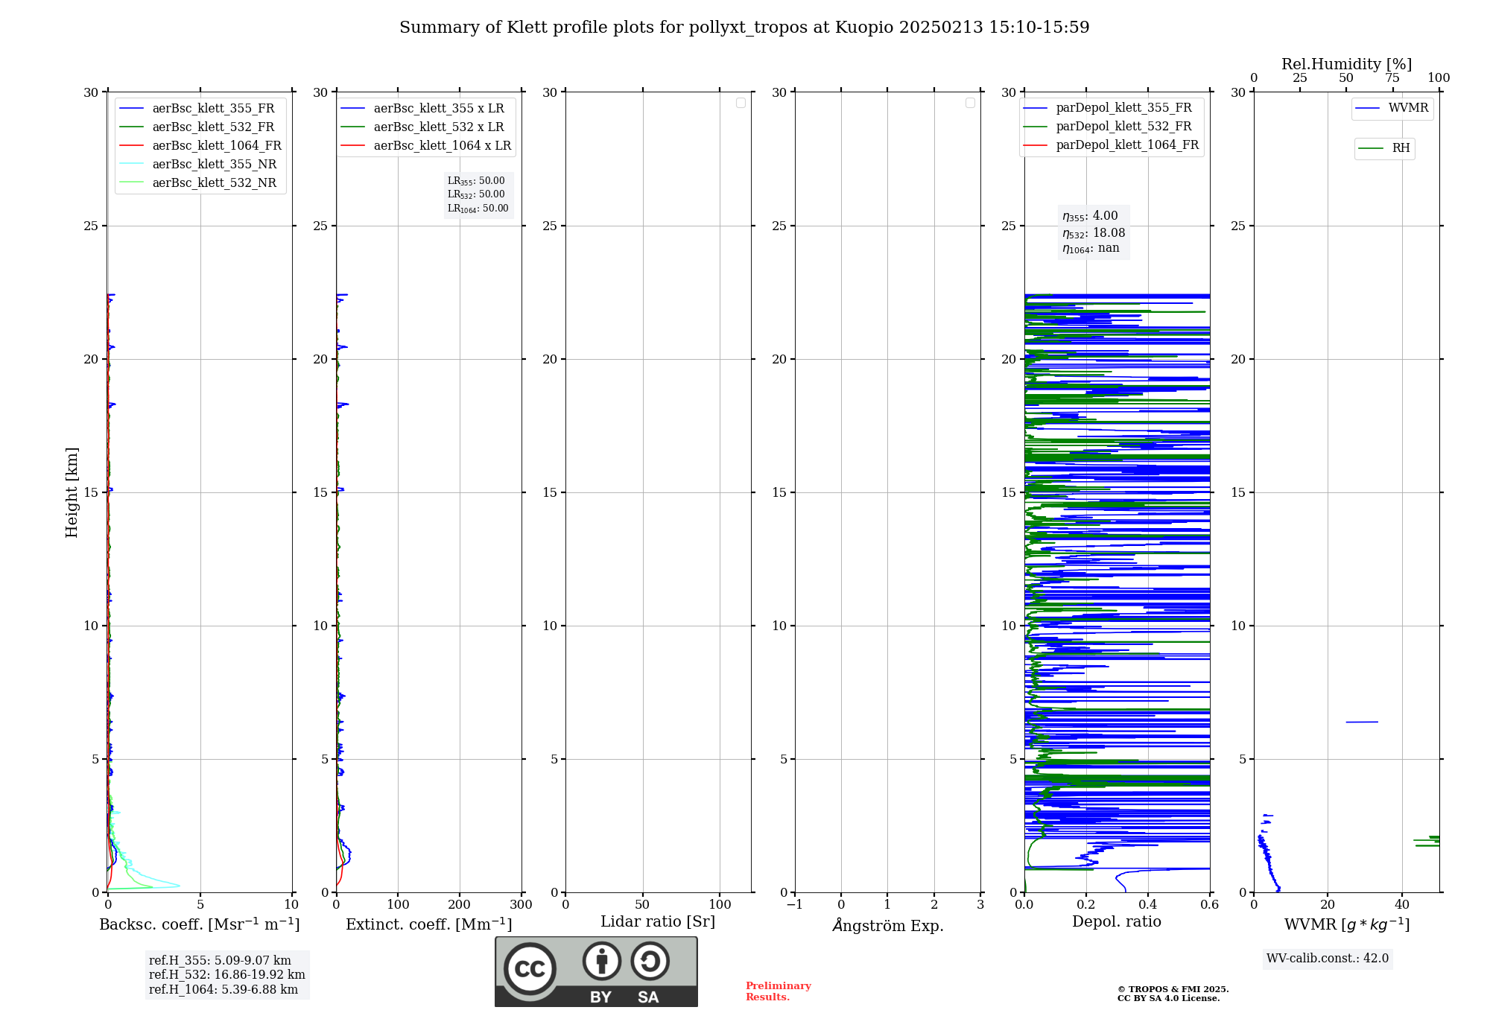The height and width of the screenshot is (1013, 1490).
Task: Click the 'Rel.Humidity [%]' top axis label
Action: [x=1347, y=64]
